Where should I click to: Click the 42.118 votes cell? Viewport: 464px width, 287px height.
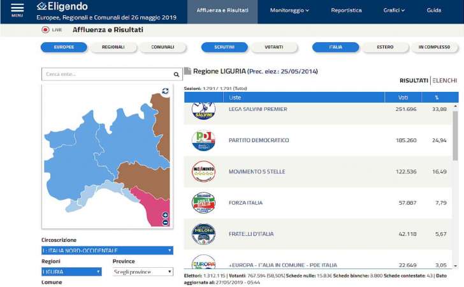pyautogui.click(x=407, y=234)
